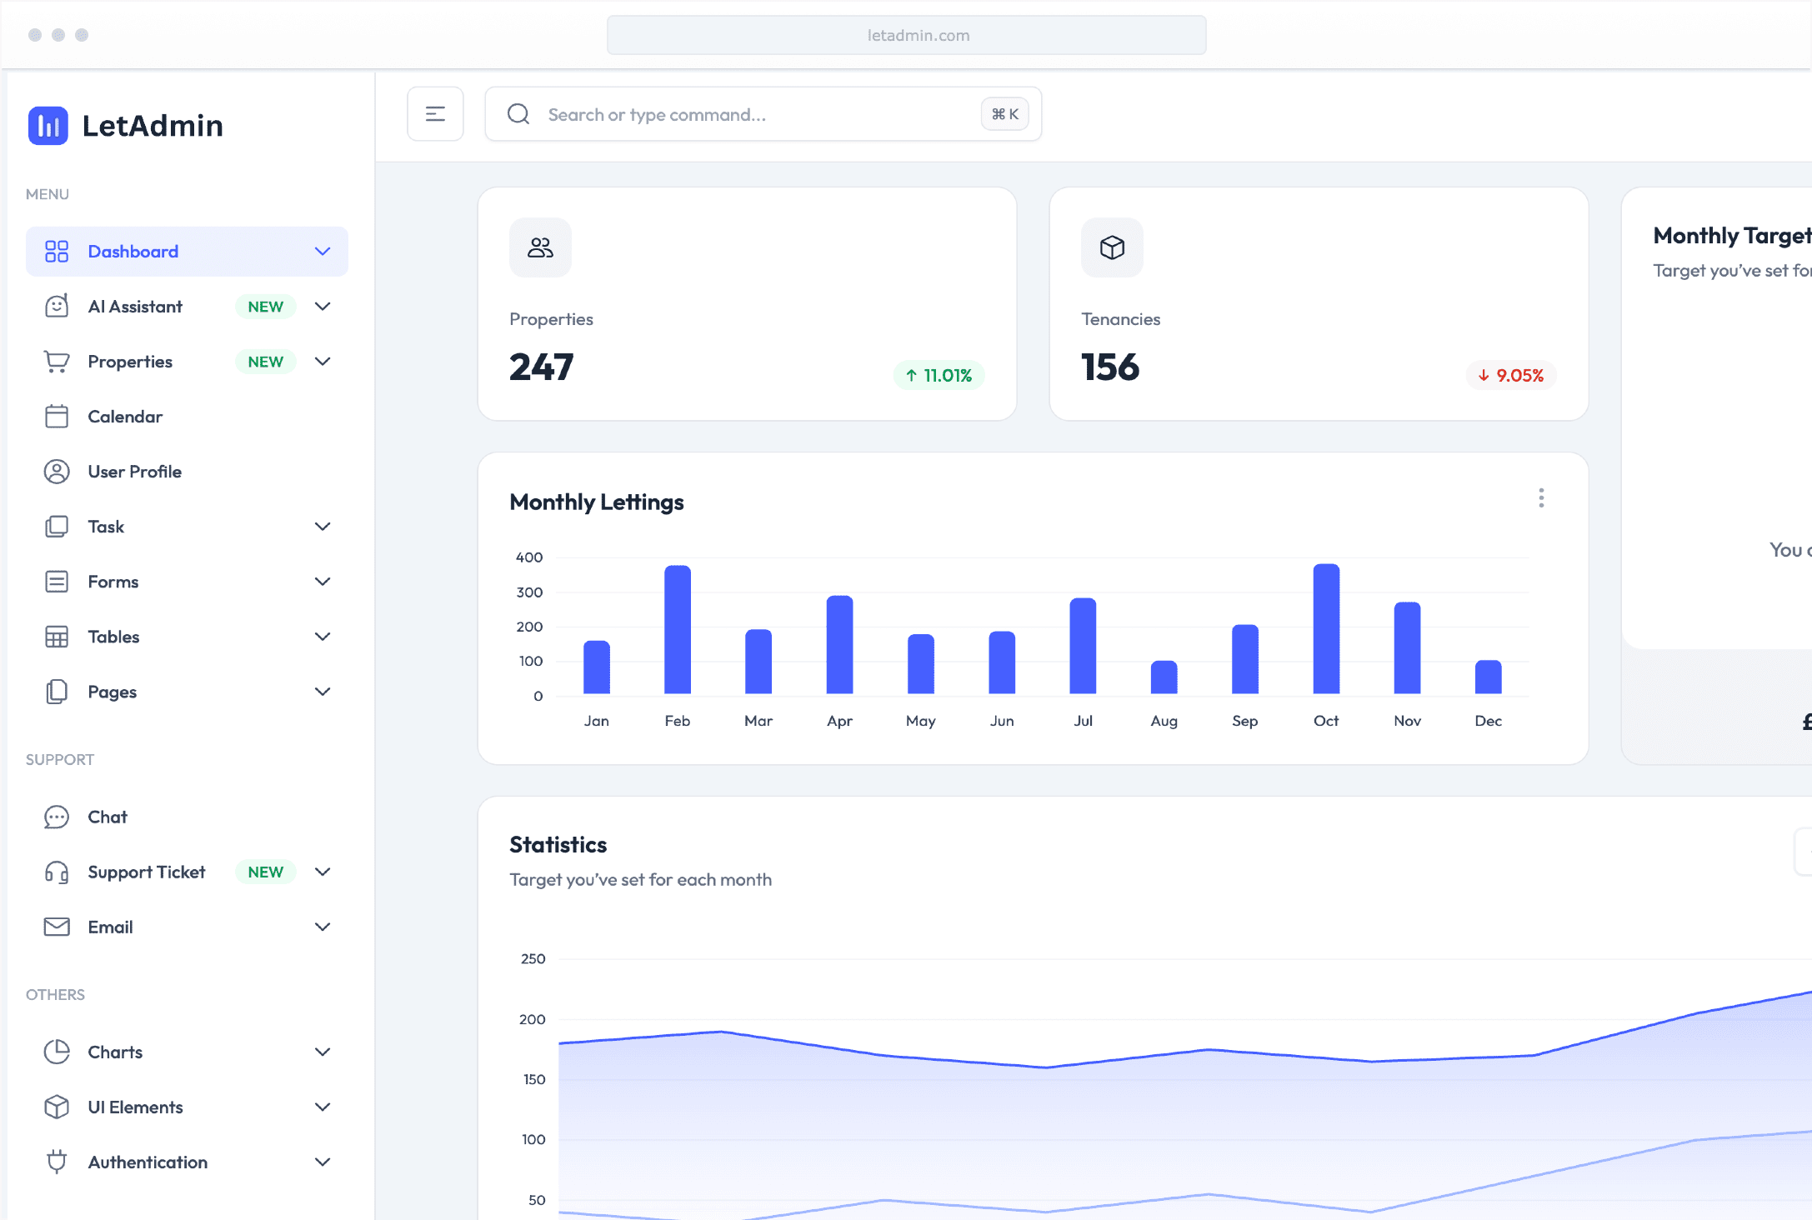Focus the Search or type command field

point(750,114)
